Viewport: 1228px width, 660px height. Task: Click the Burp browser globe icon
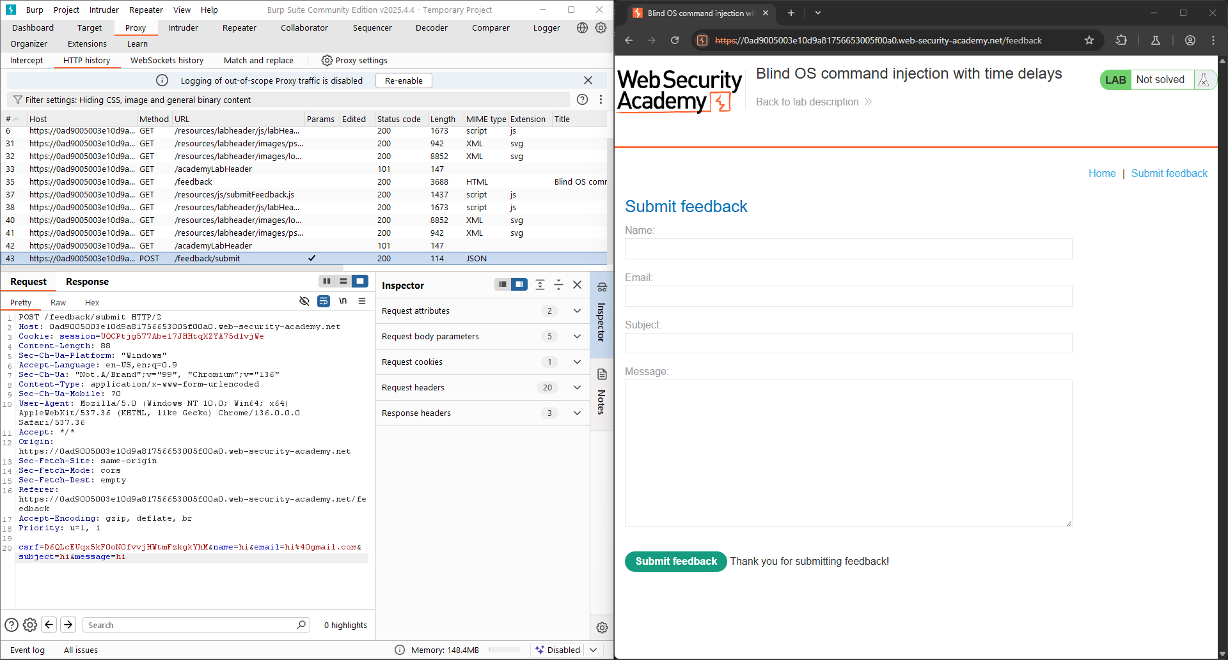(582, 27)
